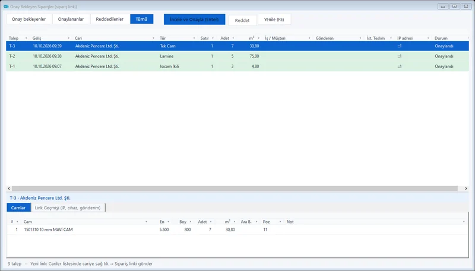Open the Not column filter dropdown
Image resolution: width=475 pixels, height=271 pixels.
[464, 222]
